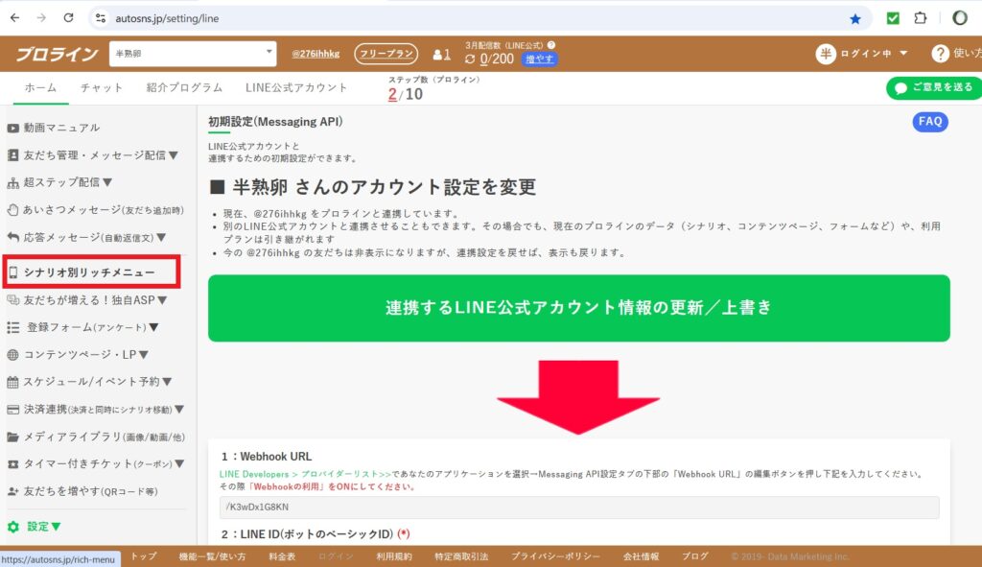Click the 応答メッセージ reply arrow icon

point(12,237)
